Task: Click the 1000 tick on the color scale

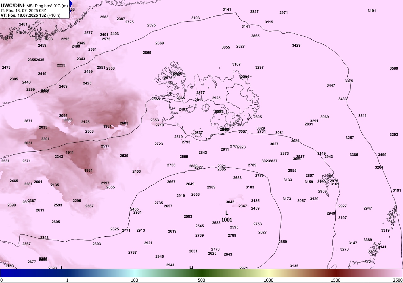Action: click(x=269, y=280)
